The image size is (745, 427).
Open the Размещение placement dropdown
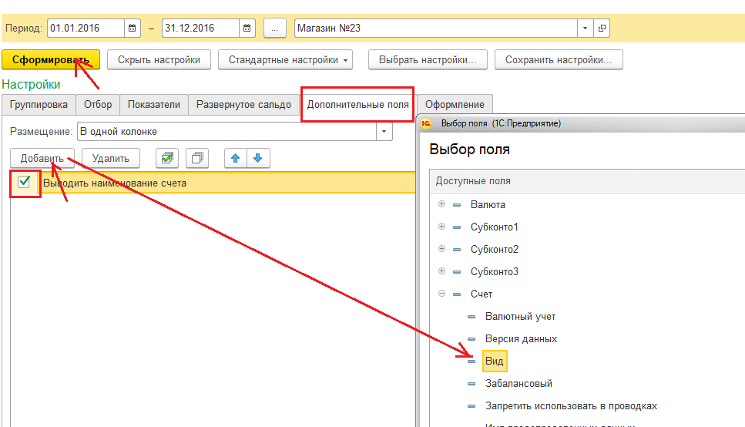pyautogui.click(x=384, y=132)
